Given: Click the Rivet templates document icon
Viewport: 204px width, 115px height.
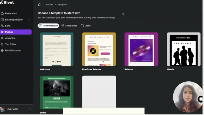Looking at the screenshot, I should (x=40, y=26).
